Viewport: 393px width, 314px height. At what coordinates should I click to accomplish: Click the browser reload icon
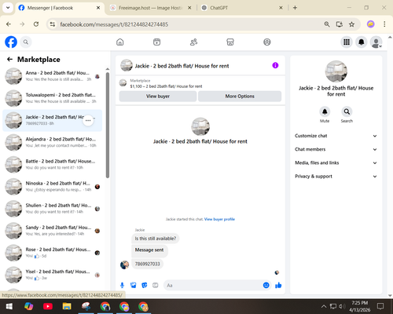[36, 24]
